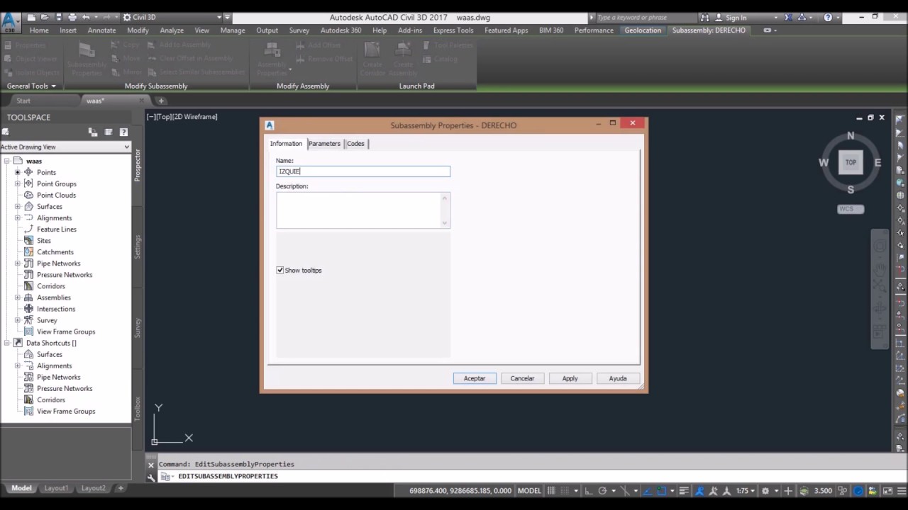Switch to the Parameters tab
The width and height of the screenshot is (908, 510).
tap(324, 144)
